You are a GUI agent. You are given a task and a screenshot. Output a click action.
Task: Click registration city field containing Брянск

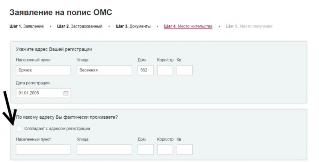pos(43,70)
